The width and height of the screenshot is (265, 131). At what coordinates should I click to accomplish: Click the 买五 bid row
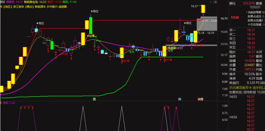[247, 47]
